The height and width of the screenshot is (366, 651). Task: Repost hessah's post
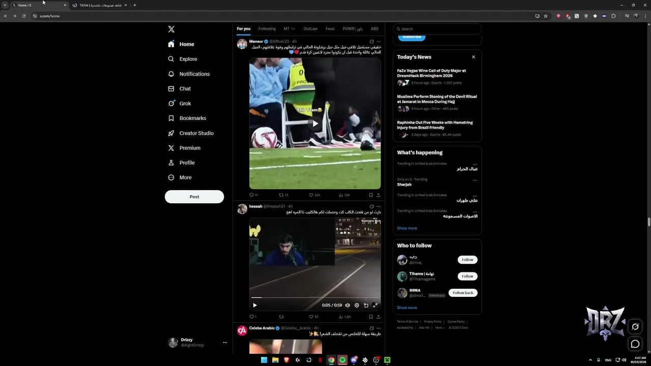(x=281, y=317)
